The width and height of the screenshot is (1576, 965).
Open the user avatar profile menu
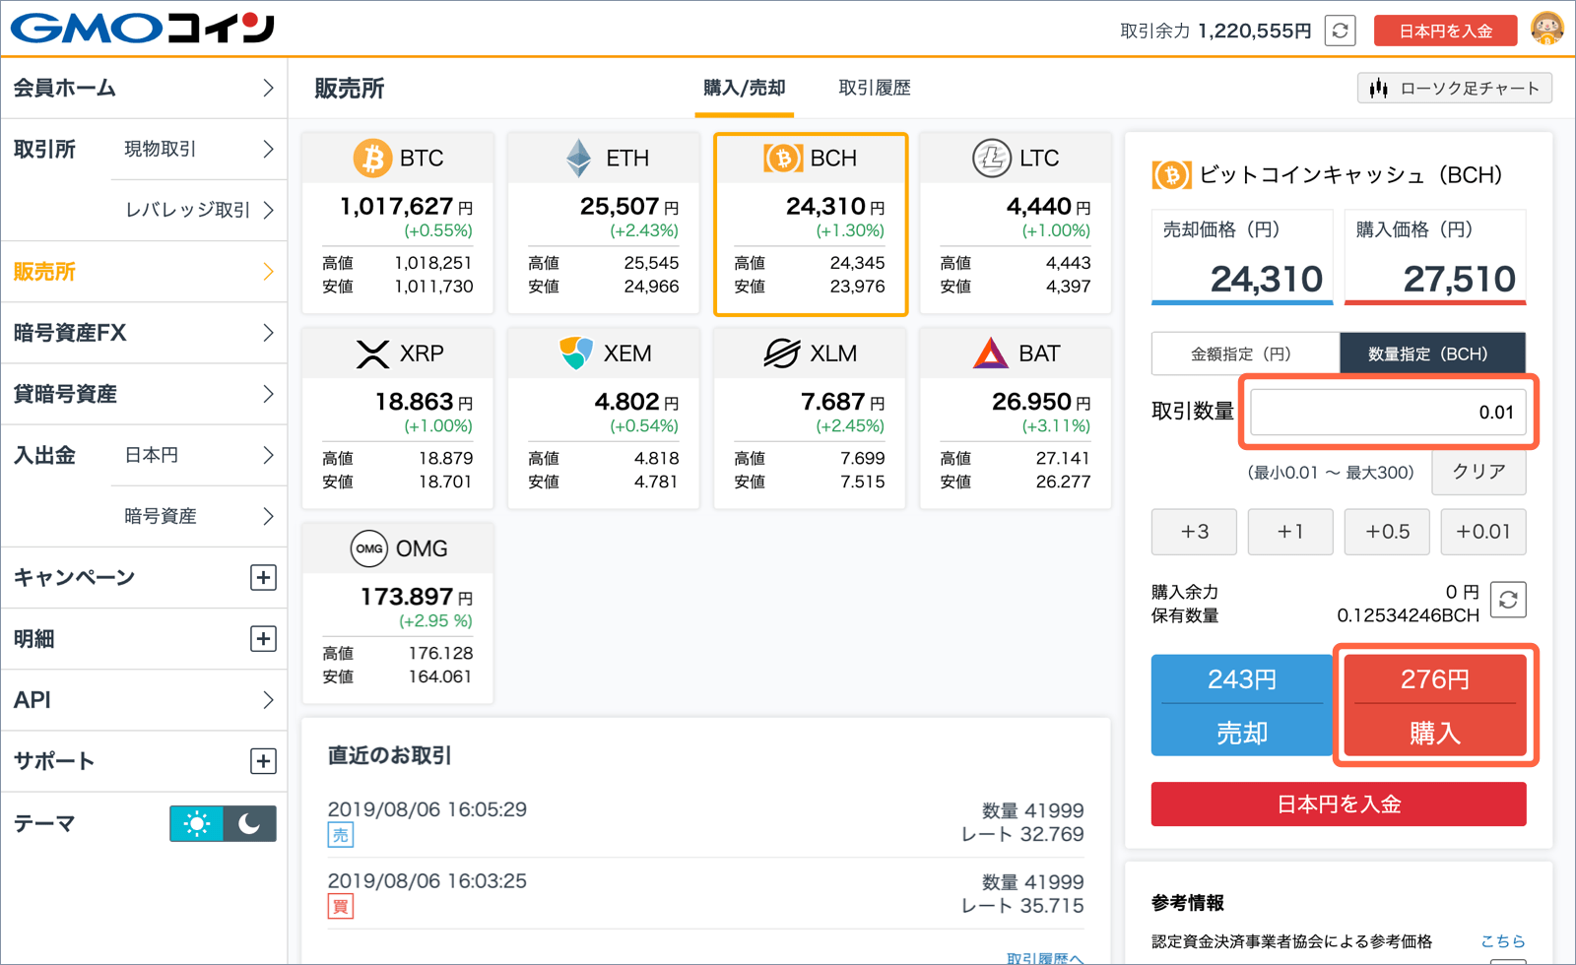coord(1547,29)
